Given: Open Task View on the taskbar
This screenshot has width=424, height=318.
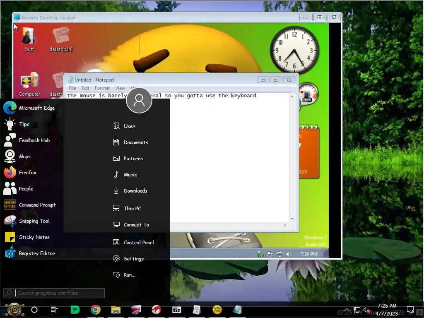Looking at the screenshot, I should point(54,310).
